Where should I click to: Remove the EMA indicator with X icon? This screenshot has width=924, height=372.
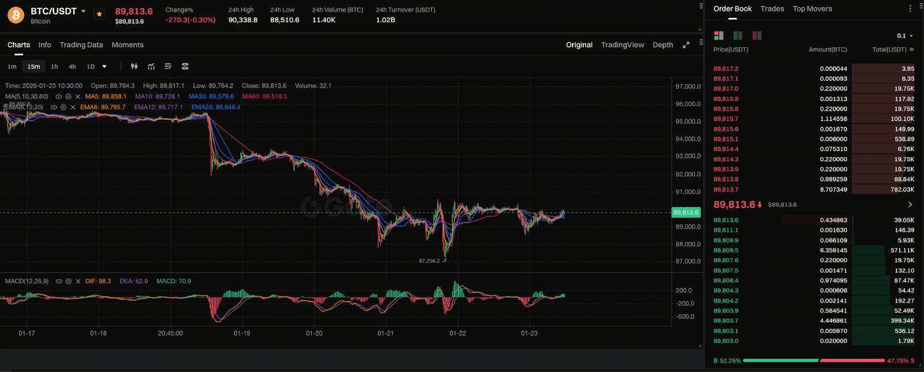[73, 107]
